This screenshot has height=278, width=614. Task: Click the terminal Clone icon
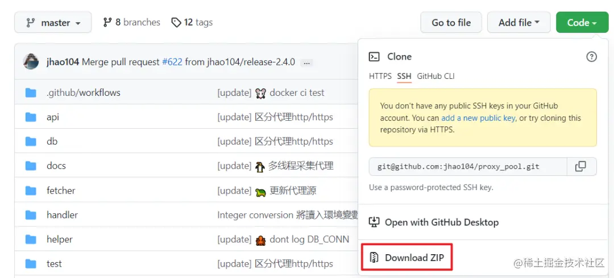(x=374, y=57)
